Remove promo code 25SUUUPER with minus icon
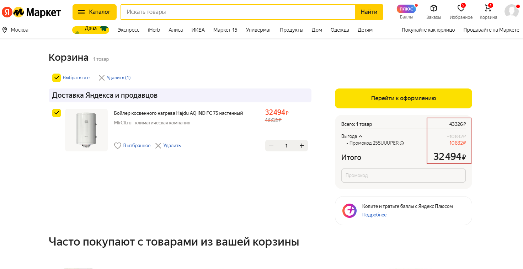The height and width of the screenshot is (269, 523). (x=402, y=143)
